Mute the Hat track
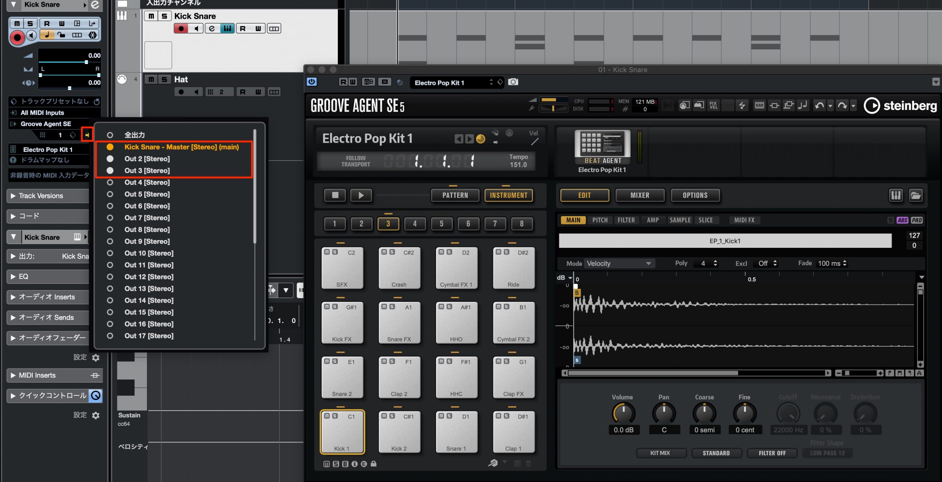This screenshot has width=942, height=482. [151, 79]
